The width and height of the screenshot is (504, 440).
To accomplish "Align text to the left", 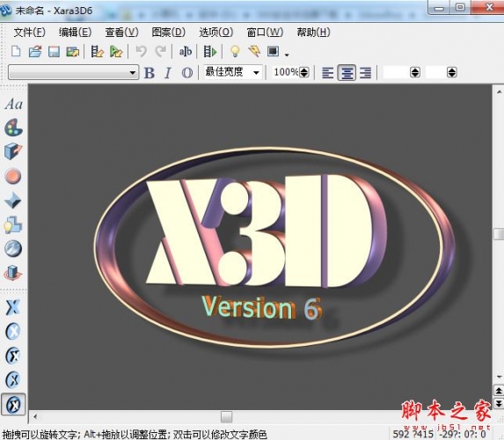I will (x=327, y=73).
